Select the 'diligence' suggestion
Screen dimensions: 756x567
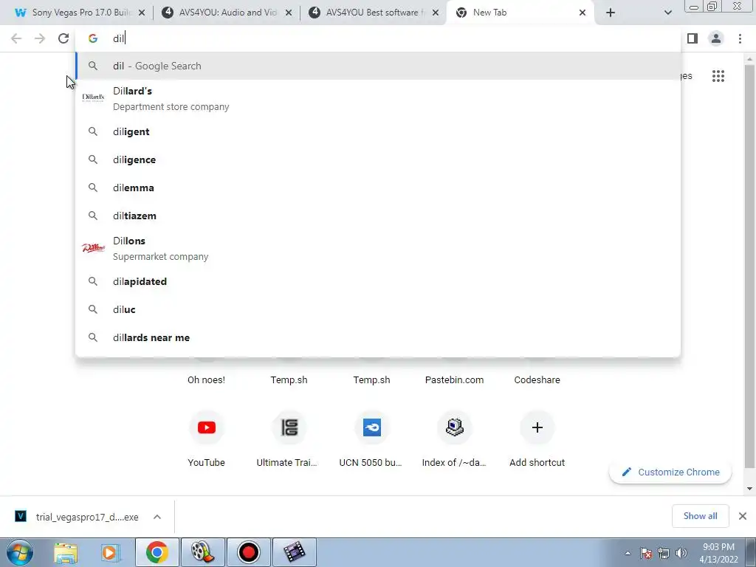coord(378,159)
